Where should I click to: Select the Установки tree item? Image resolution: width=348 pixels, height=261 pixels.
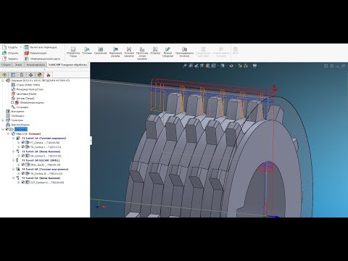20,107
